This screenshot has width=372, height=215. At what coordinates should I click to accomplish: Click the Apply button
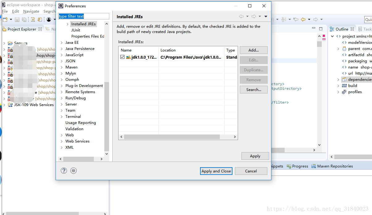(255, 156)
